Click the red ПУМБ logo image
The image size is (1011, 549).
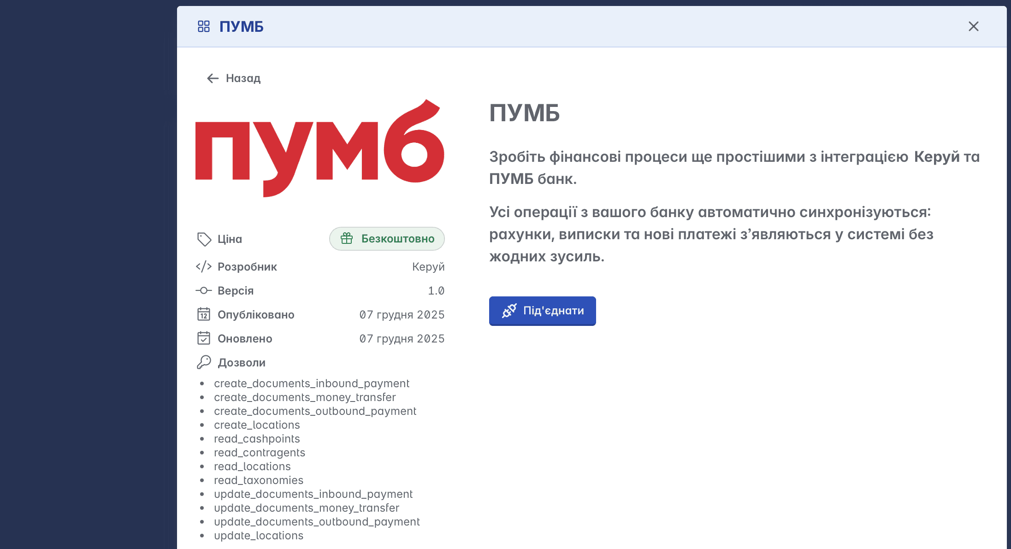tap(319, 148)
